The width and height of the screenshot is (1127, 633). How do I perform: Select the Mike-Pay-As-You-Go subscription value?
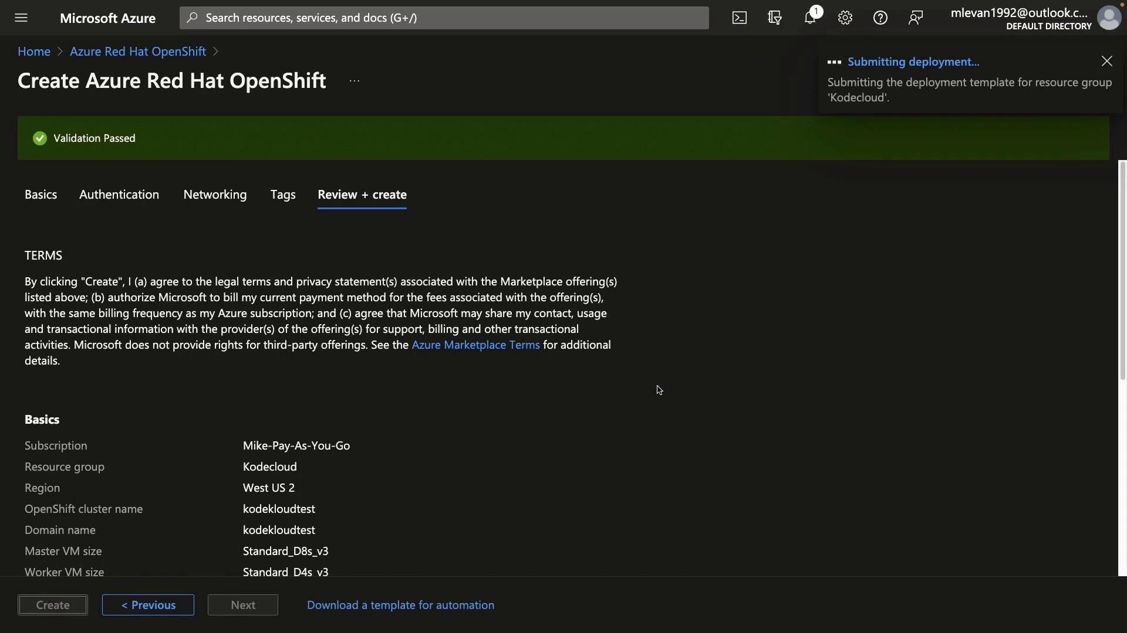point(296,445)
